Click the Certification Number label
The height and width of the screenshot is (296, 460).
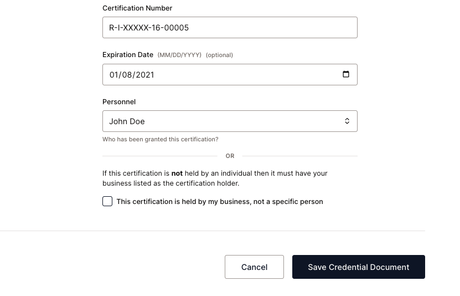[137, 8]
